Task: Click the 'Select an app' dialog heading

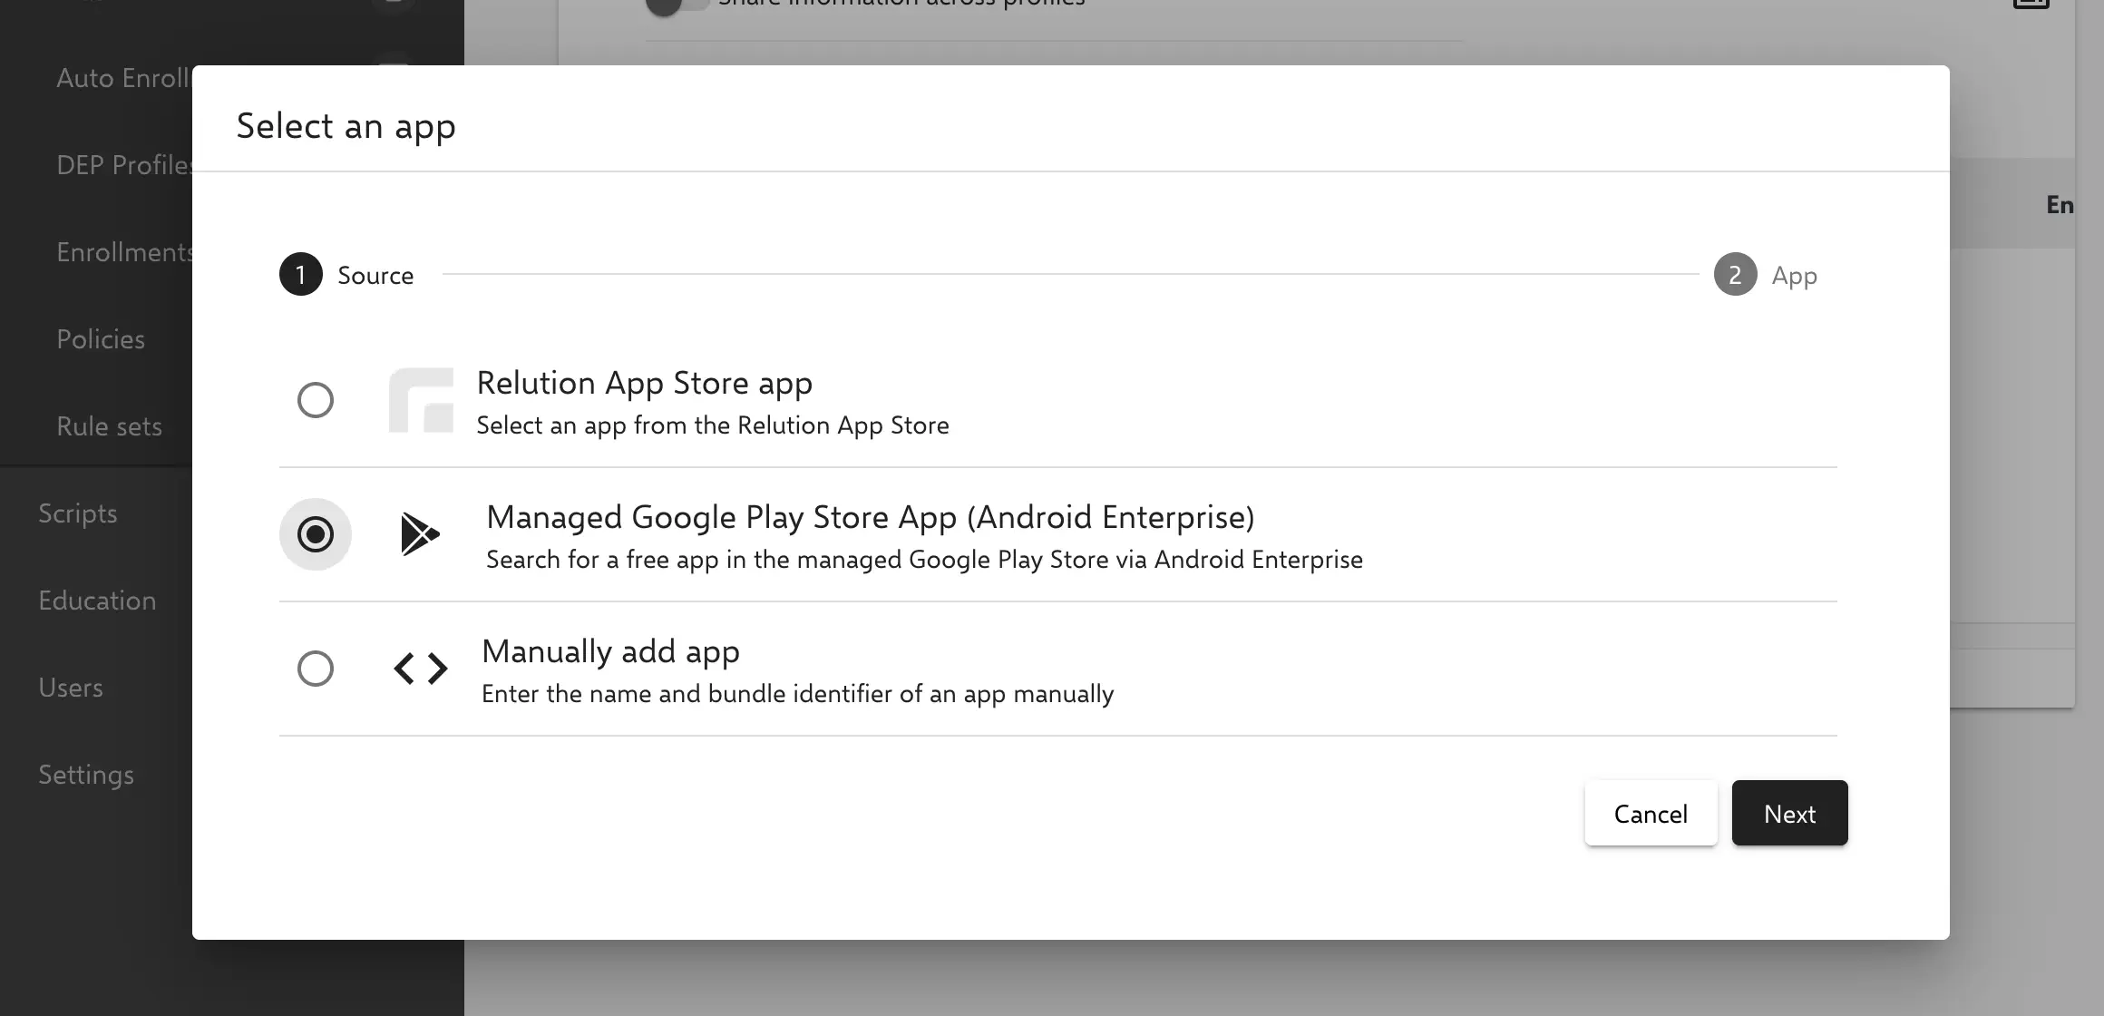Action: point(346,126)
